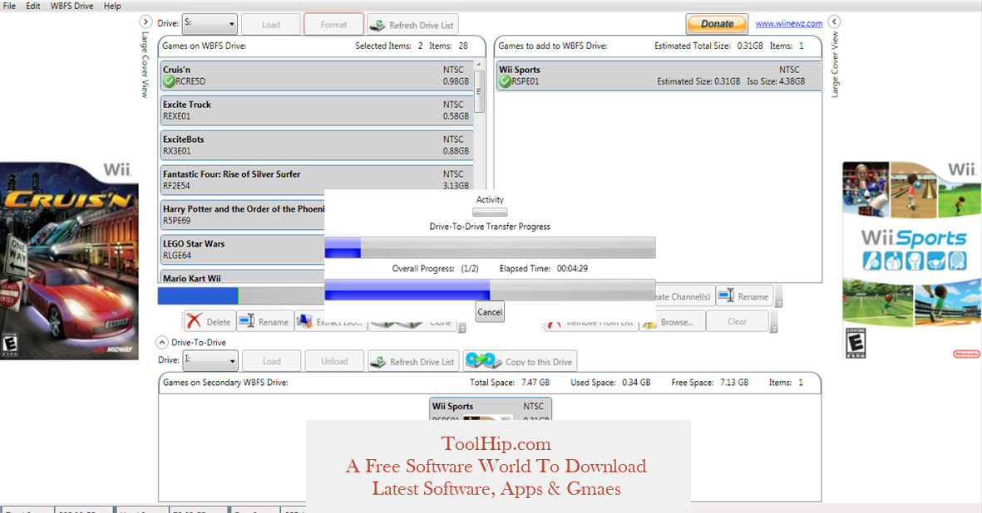Viewport: 982px width, 513px height.
Task: Click the Extract ISO icon
Action: click(305, 321)
